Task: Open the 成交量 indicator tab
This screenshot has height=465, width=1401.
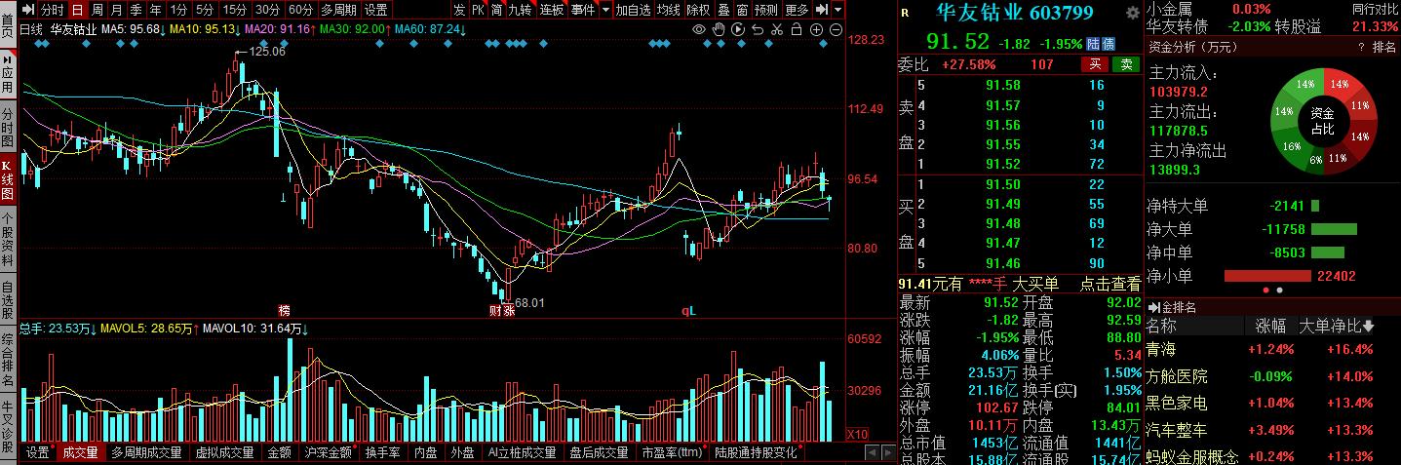Action: click(x=80, y=452)
